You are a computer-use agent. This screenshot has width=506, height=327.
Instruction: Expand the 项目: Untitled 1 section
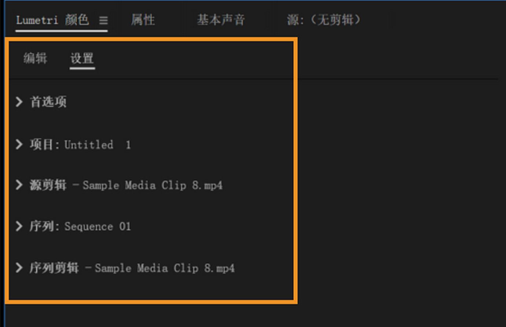(x=19, y=144)
